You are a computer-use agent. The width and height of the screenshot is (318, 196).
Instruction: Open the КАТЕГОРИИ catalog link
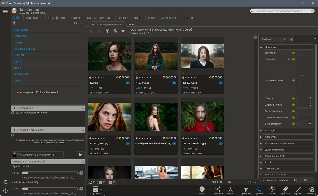(21, 30)
